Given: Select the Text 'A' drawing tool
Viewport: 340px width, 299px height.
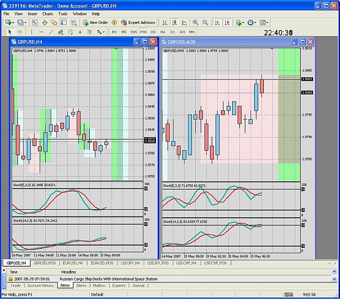Looking at the screenshot, I should point(80,32).
